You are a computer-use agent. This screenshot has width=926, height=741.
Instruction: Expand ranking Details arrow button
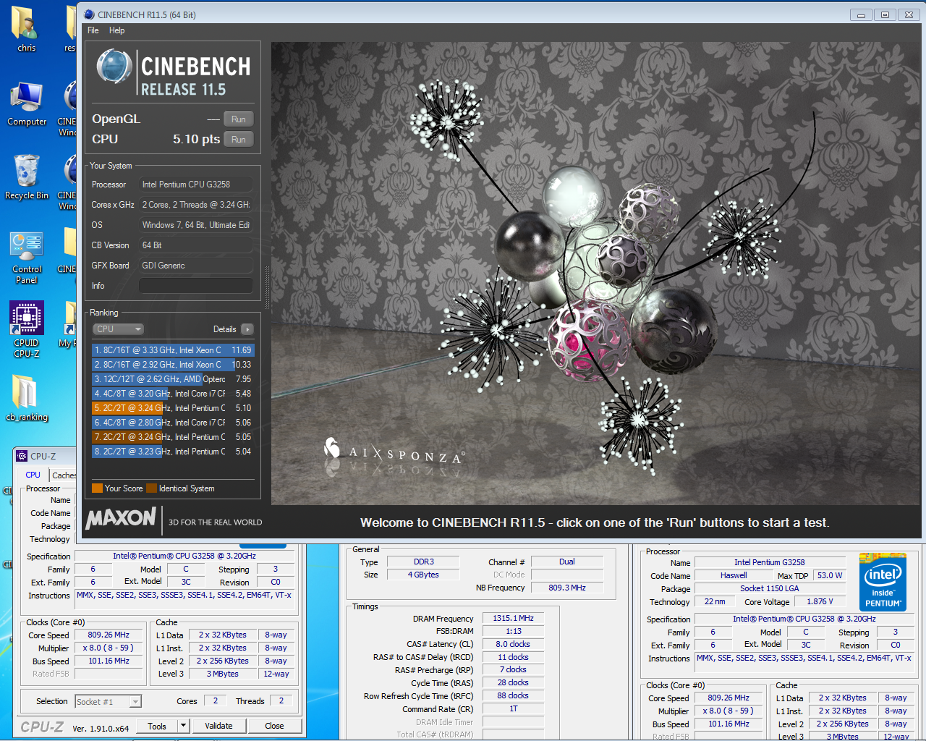(247, 329)
